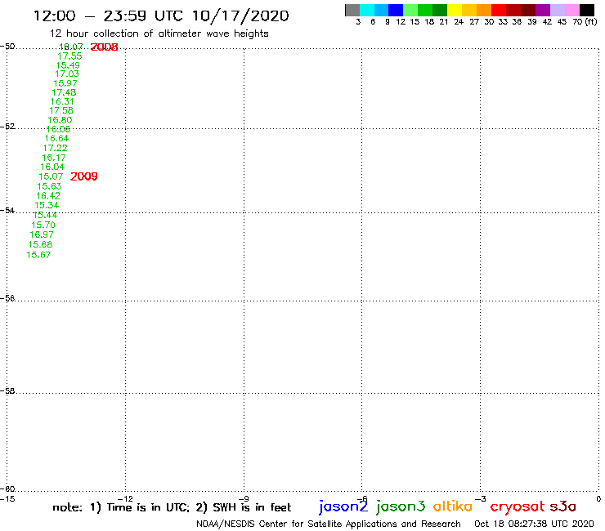Click the cryosat satellite label

pos(517,506)
